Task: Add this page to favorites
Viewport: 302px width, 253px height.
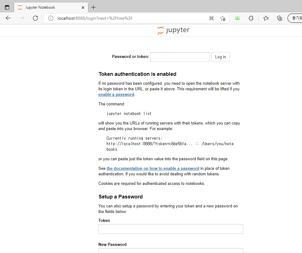Action: coord(223,18)
